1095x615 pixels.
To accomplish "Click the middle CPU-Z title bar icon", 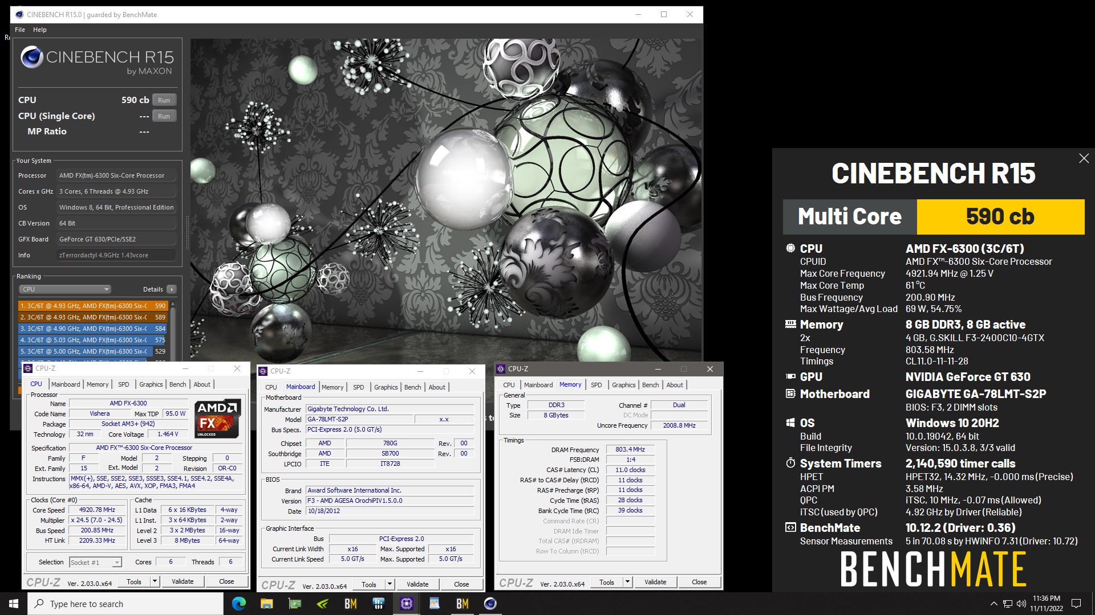I will [263, 371].
